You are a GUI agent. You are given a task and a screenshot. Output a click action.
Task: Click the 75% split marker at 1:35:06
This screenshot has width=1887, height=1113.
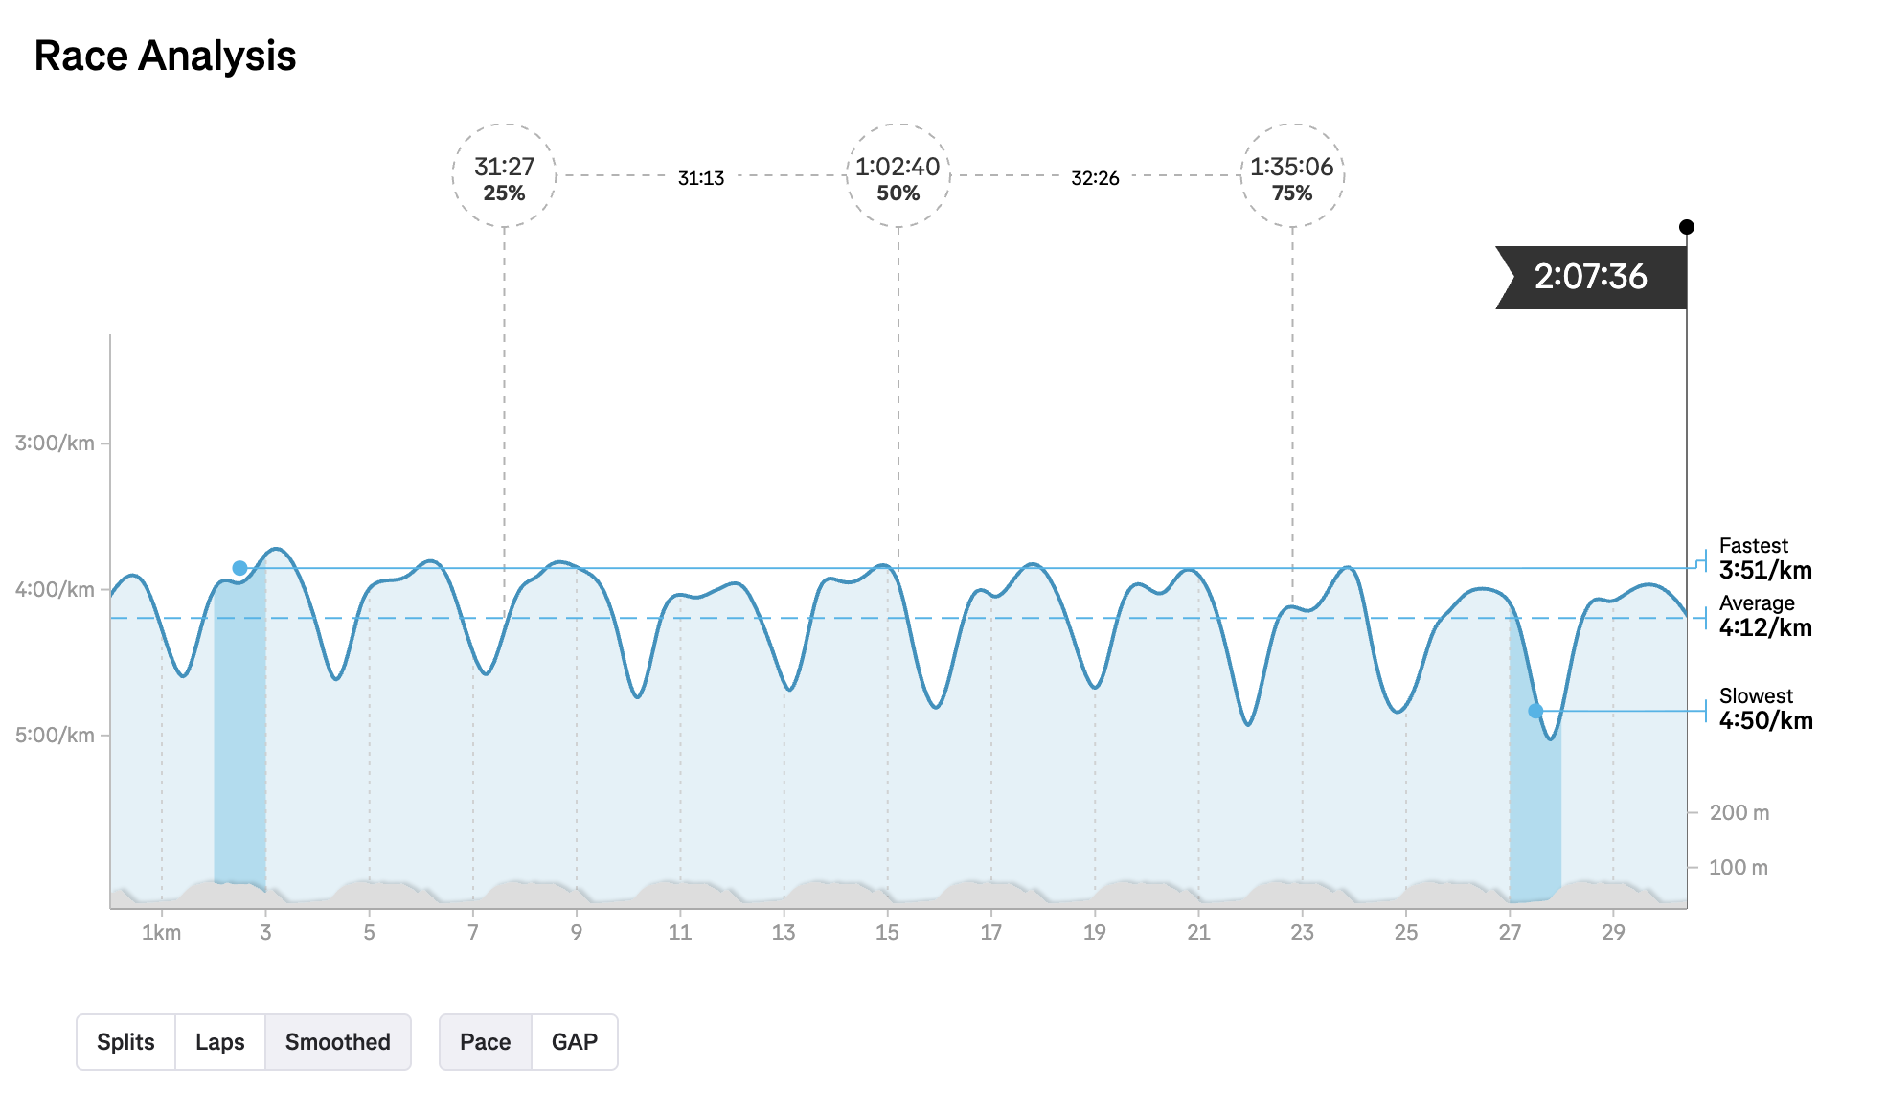point(1292,176)
